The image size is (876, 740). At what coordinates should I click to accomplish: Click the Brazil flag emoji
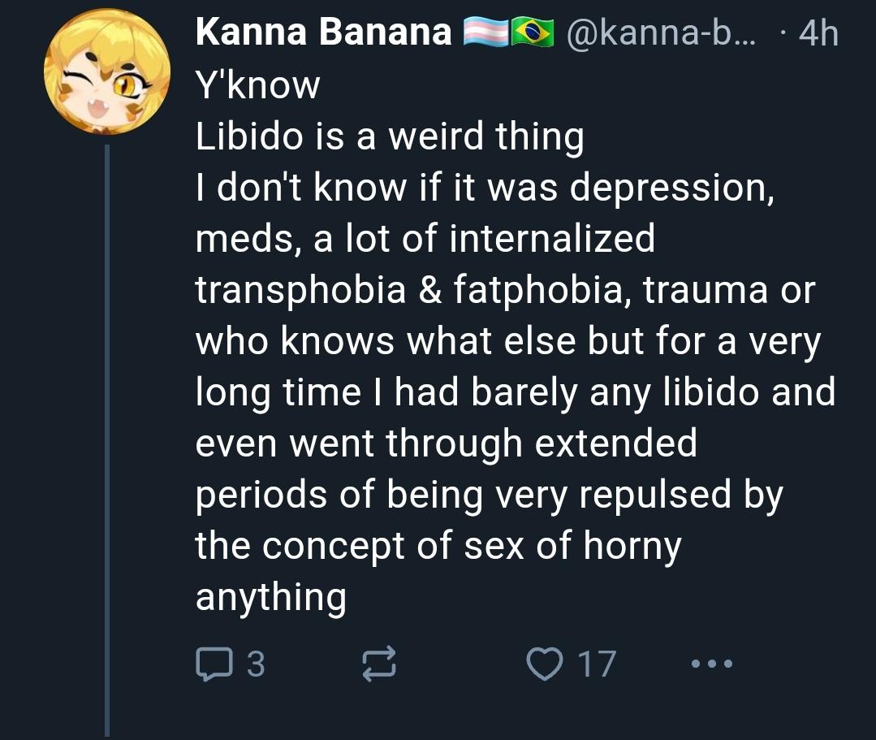coord(532,32)
